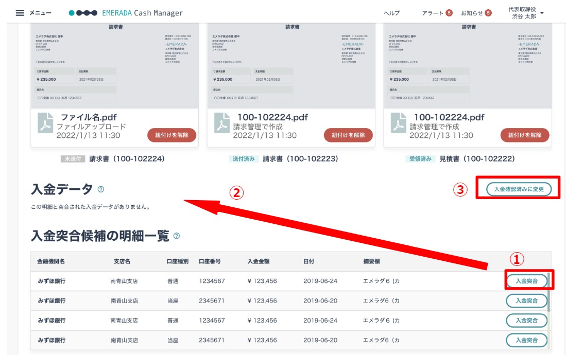Open the first invoice preview thumbnail
The height and width of the screenshot is (356, 566).
point(115,66)
